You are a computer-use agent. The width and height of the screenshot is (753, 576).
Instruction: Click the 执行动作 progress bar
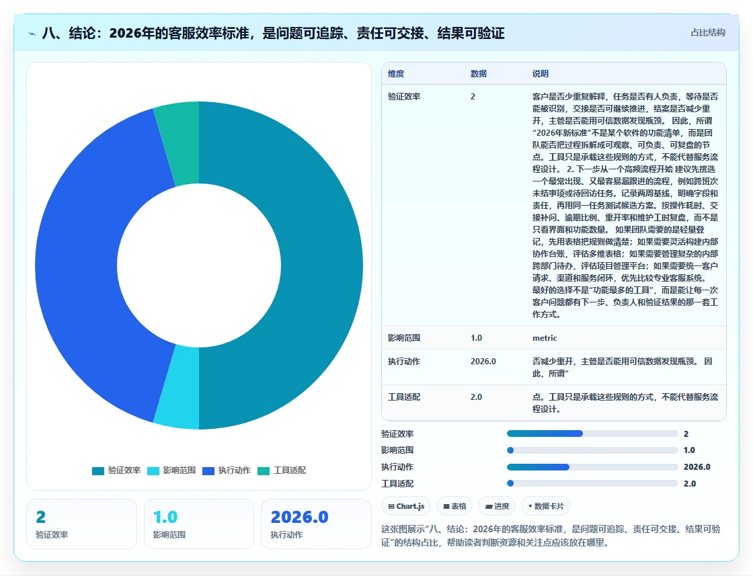pos(592,467)
